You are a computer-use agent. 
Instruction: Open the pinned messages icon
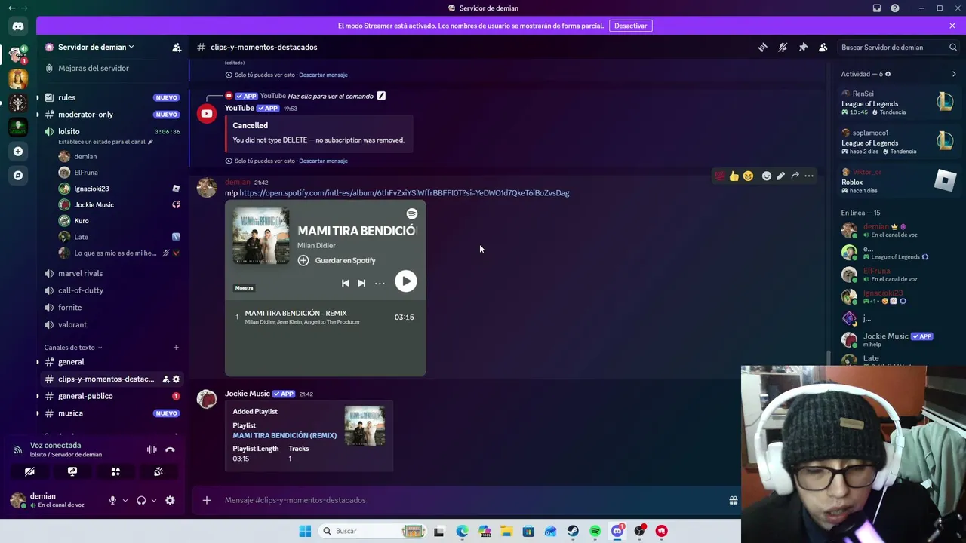tap(803, 48)
